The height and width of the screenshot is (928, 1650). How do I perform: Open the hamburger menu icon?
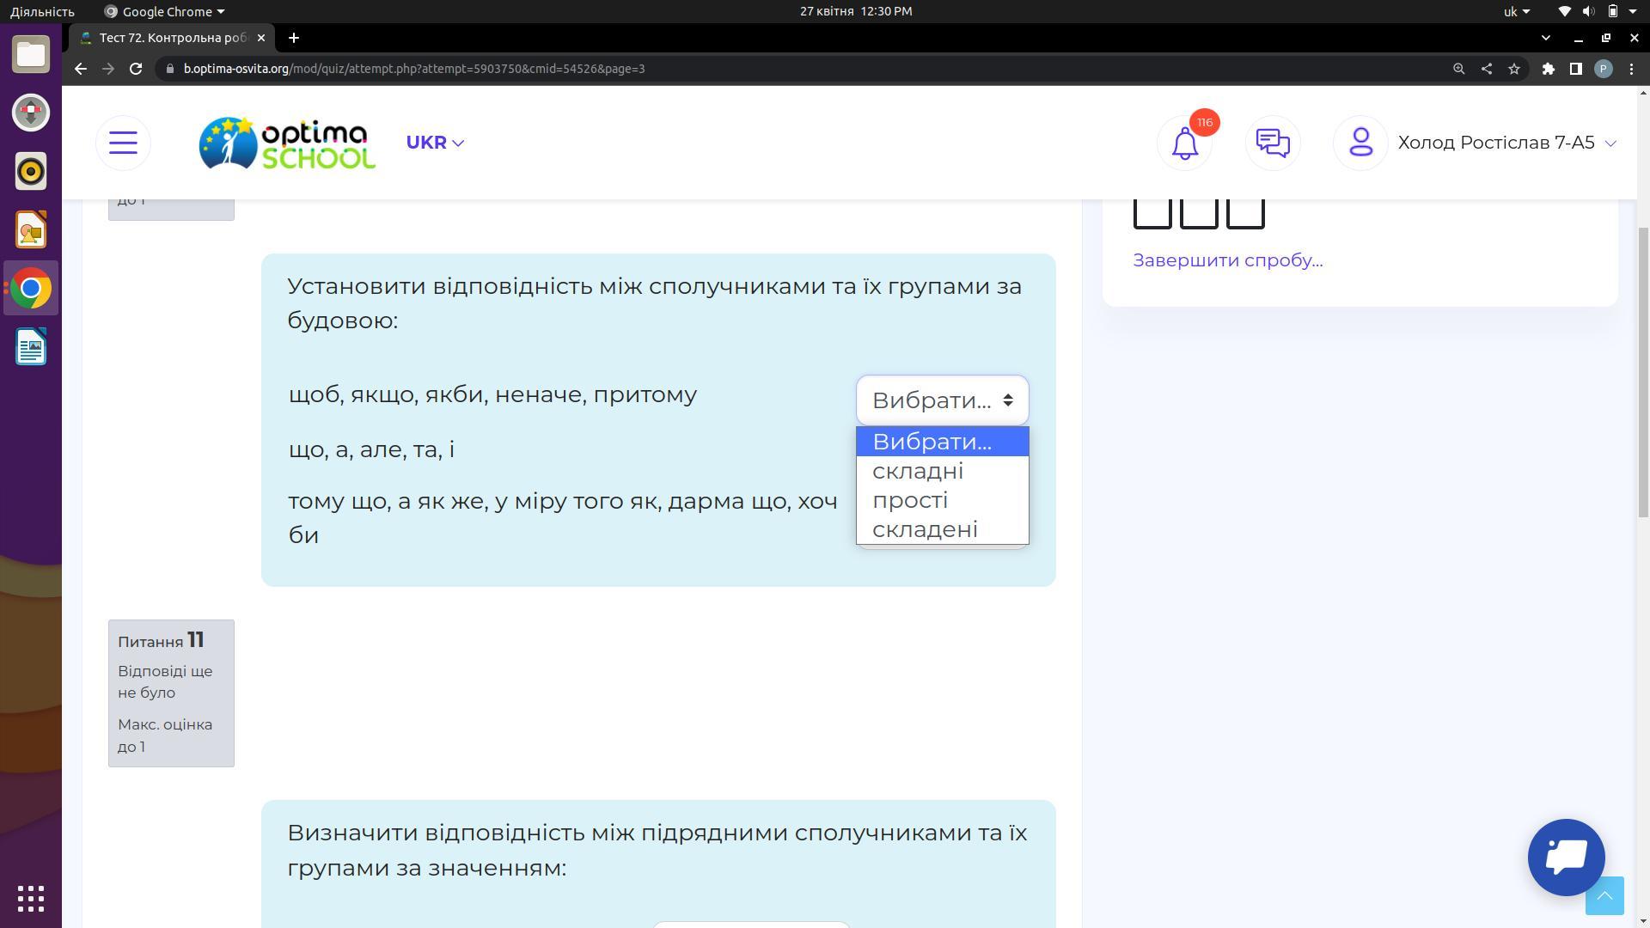coord(123,143)
